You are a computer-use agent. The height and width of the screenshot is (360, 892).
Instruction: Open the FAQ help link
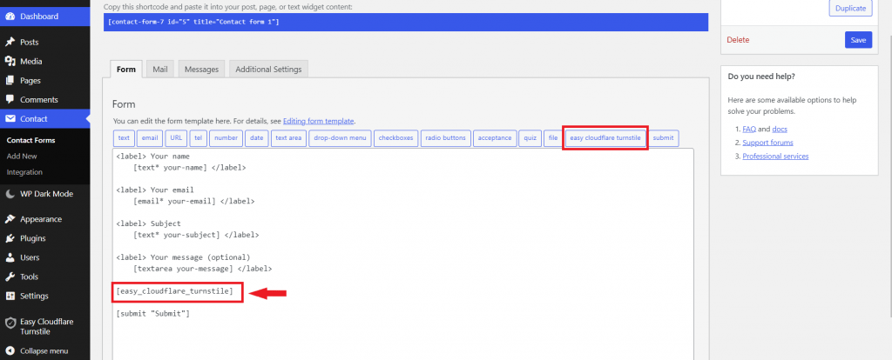[748, 129]
